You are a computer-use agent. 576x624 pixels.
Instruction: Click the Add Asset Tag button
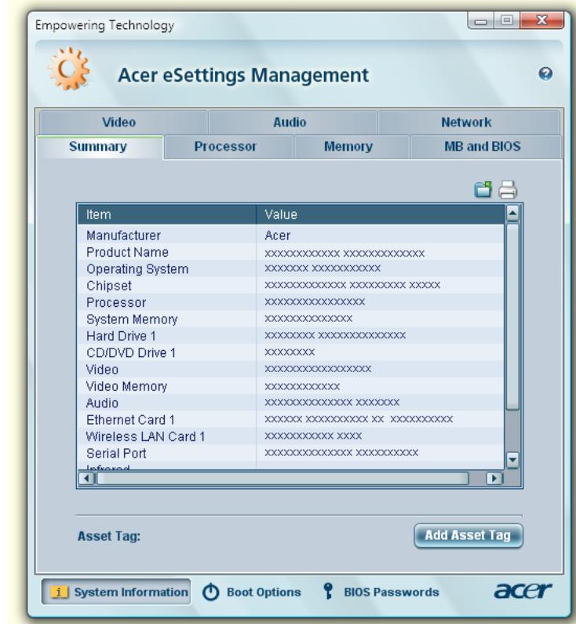point(468,535)
